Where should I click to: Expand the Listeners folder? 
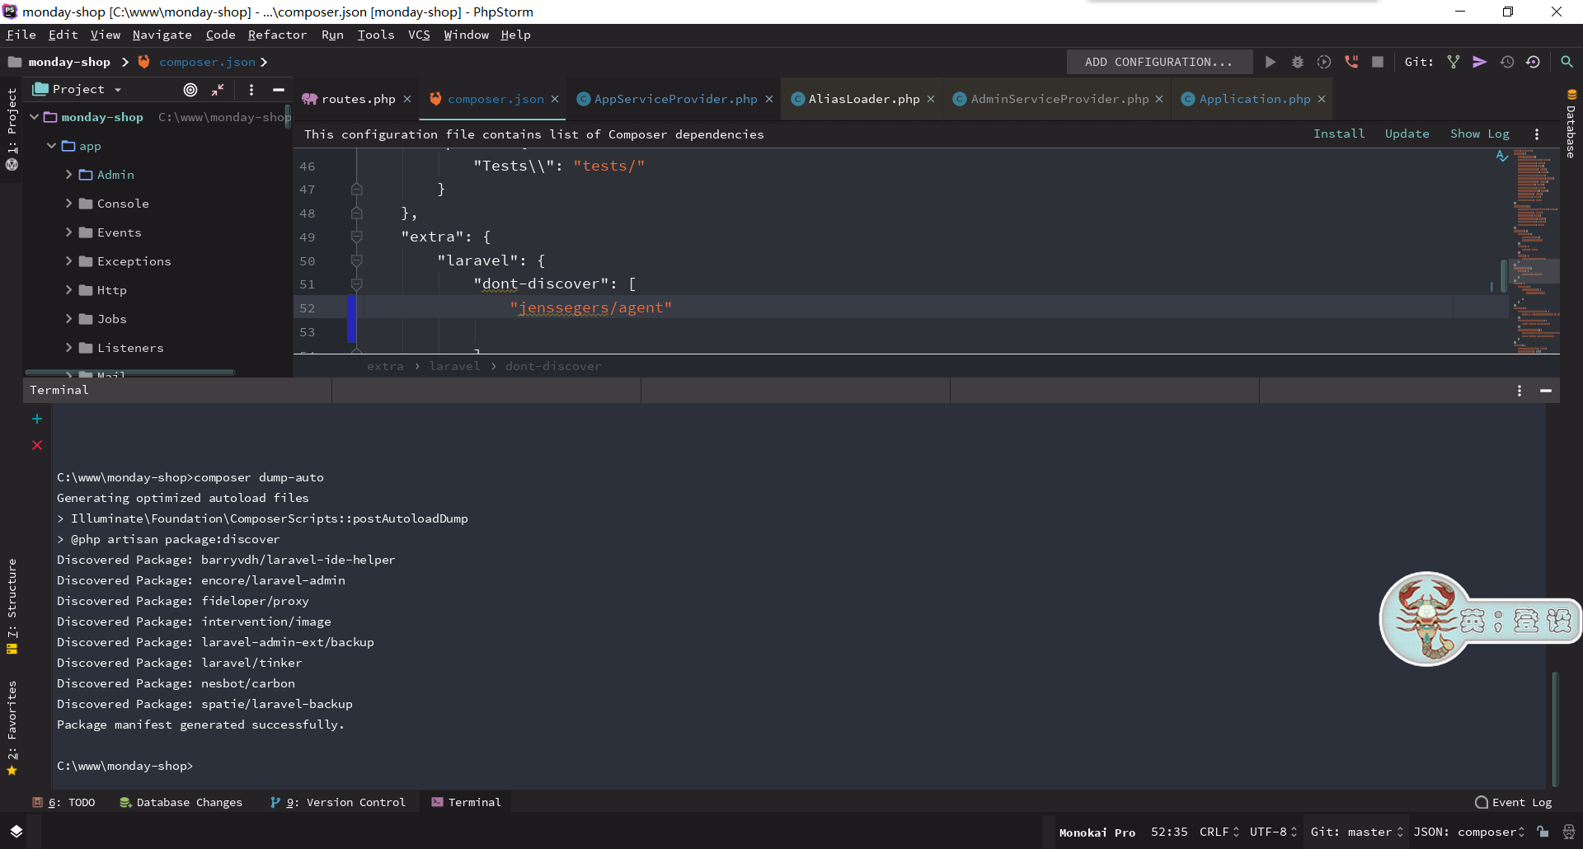pyautogui.click(x=69, y=348)
